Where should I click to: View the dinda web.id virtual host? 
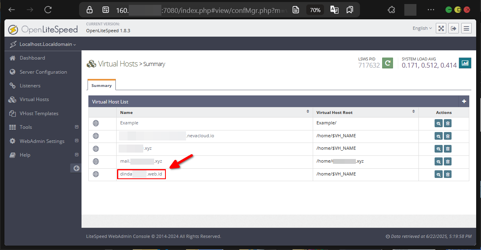pyautogui.click(x=438, y=174)
